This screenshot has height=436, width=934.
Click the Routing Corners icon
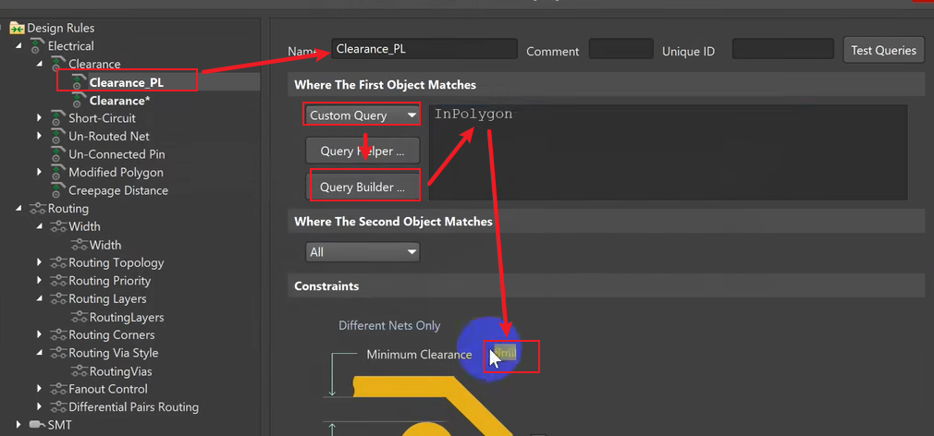pyautogui.click(x=58, y=335)
